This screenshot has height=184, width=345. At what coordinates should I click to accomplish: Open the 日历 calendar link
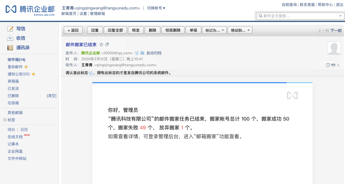[x=24, y=130]
